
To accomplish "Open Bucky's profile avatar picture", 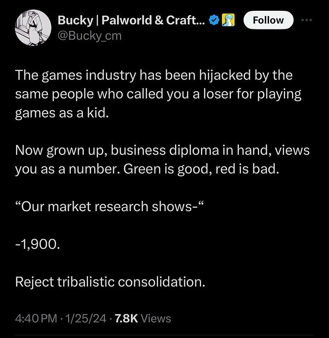I will [x=33, y=27].
